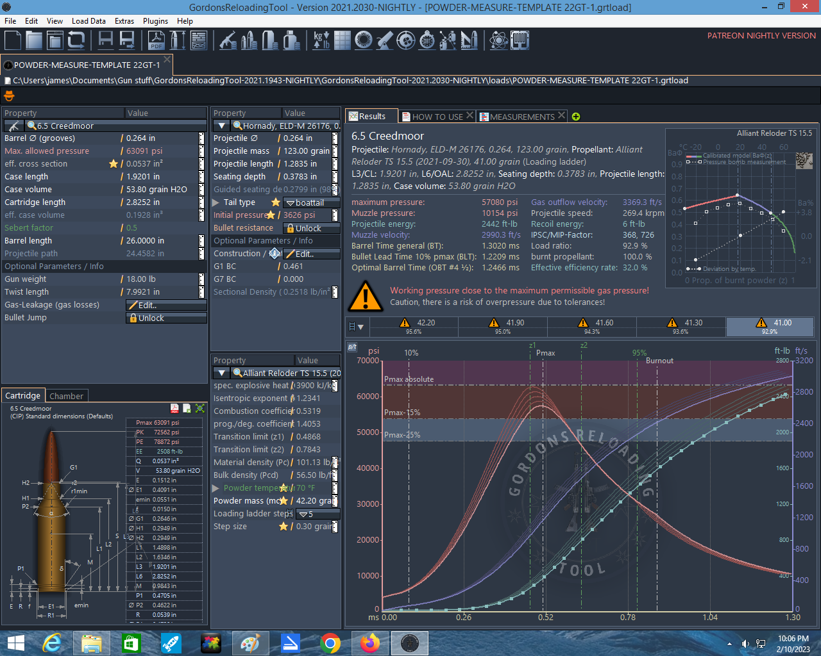Edit the Gas-Leakage (gas losses) setting
This screenshot has height=656, width=821.
coord(167,305)
